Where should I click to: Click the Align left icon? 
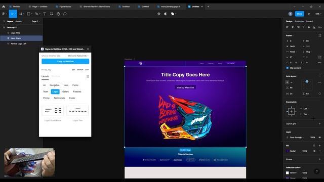(x=287, y=27)
